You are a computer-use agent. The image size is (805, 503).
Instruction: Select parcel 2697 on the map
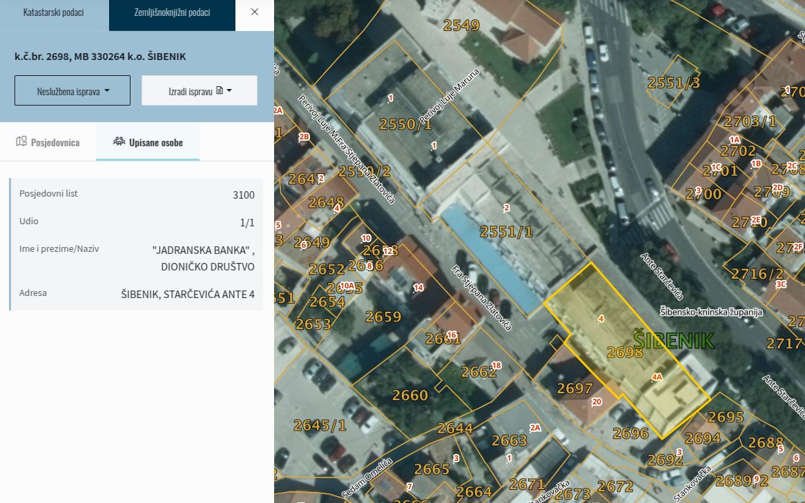point(574,388)
